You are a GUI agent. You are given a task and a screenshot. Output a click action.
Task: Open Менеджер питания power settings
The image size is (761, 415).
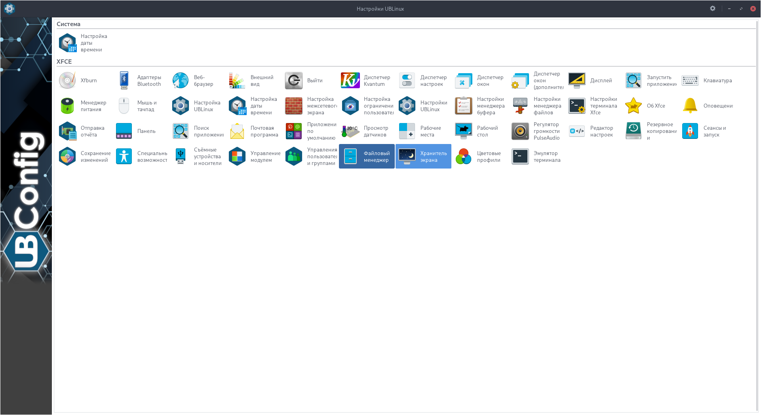coord(84,106)
